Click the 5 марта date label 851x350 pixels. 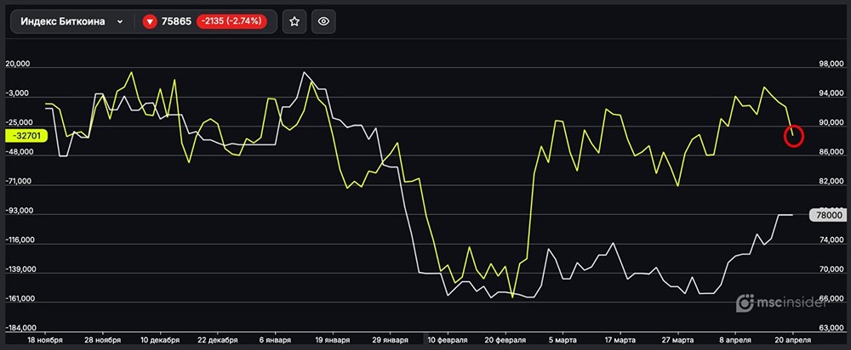click(x=562, y=339)
